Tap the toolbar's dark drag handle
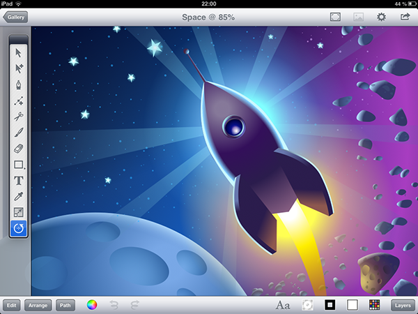 coord(18,40)
